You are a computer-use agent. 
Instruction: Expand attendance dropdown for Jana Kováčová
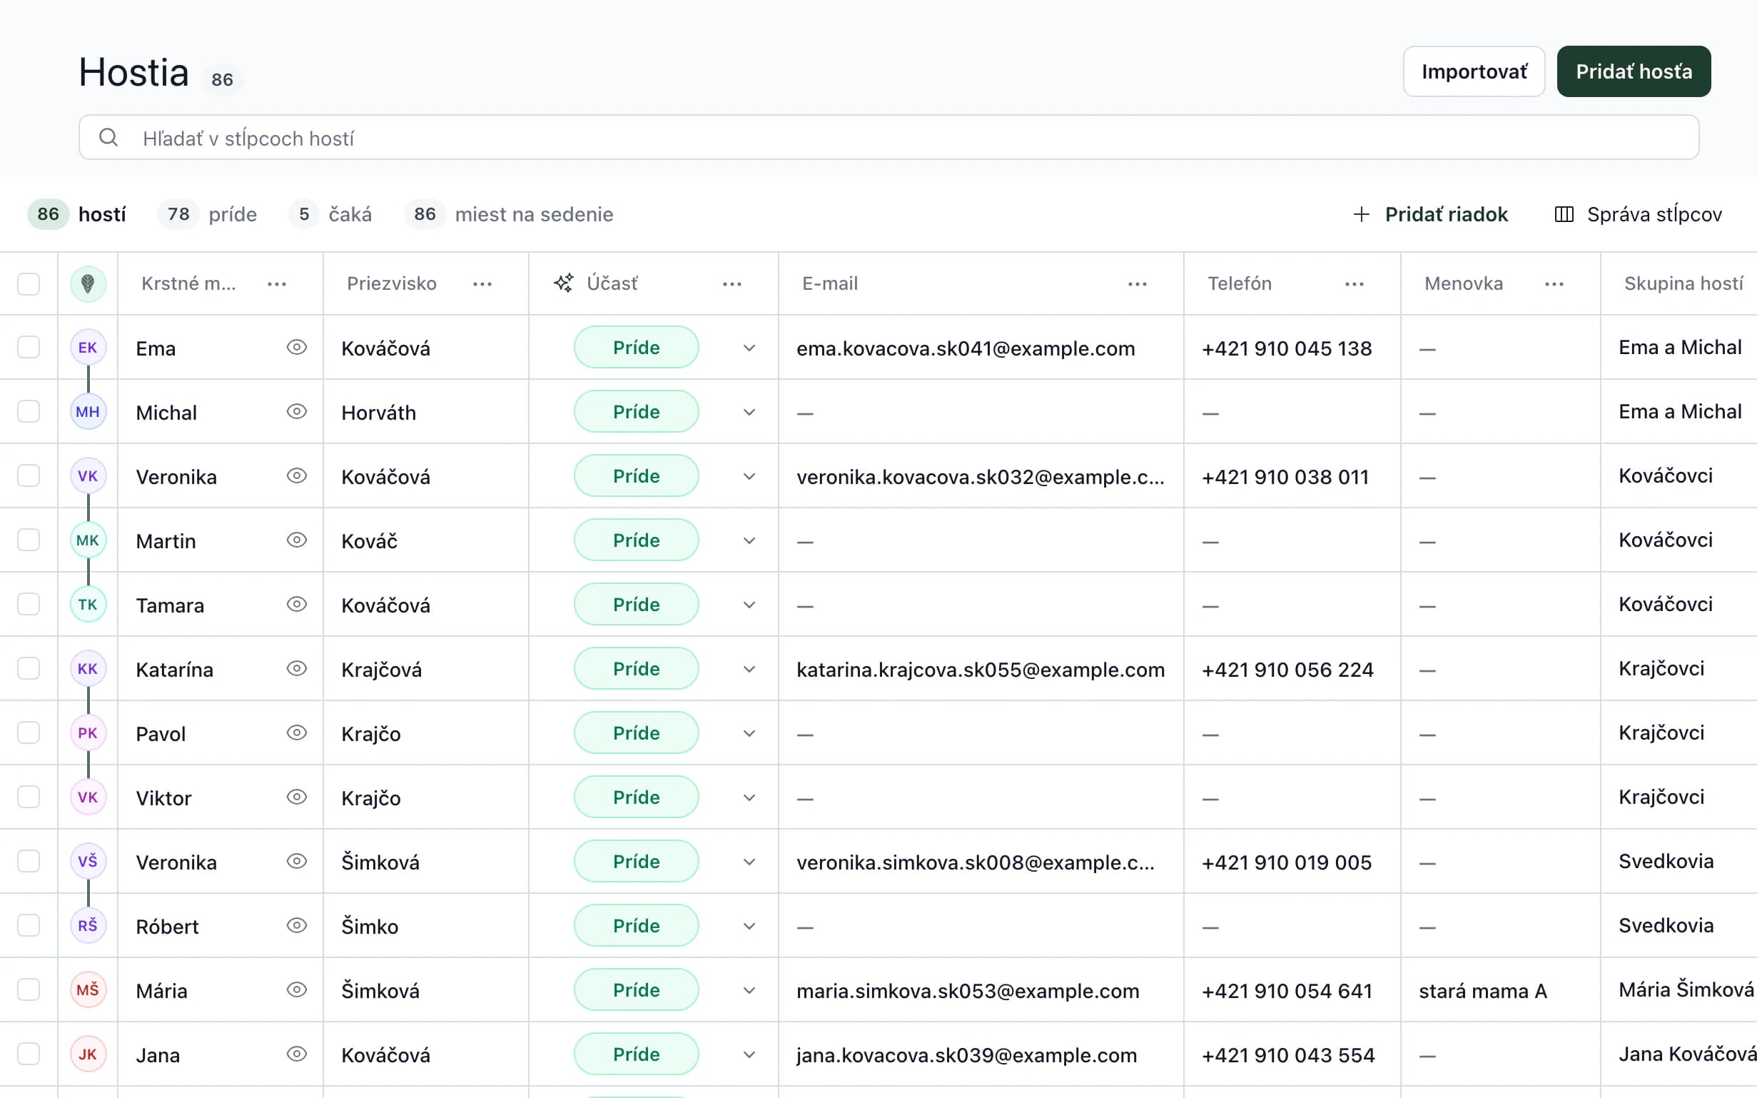coord(749,1054)
